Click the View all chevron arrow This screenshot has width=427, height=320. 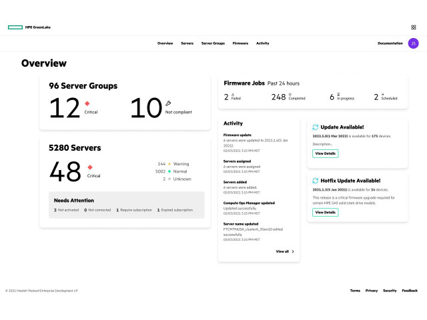coord(293,251)
